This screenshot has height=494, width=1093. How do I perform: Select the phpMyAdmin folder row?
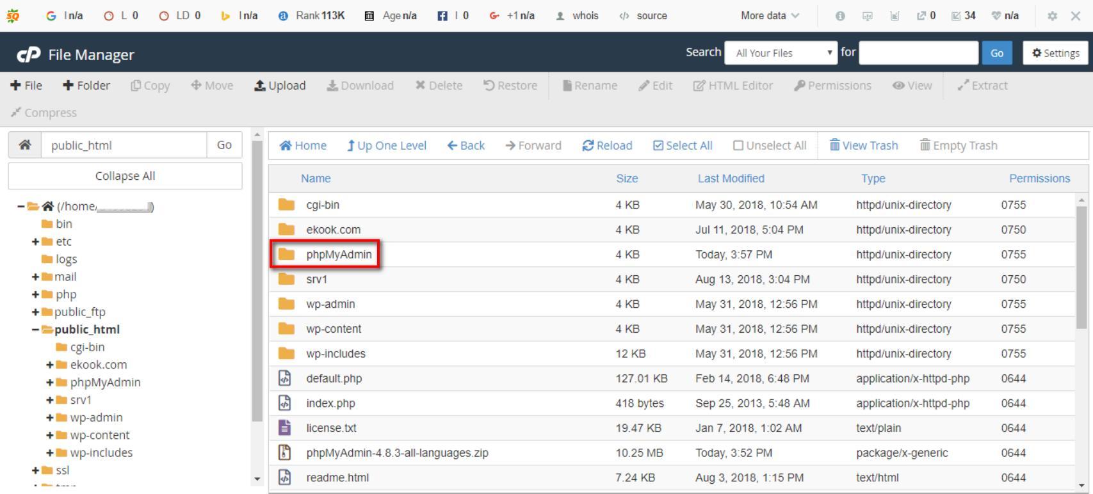tap(672, 255)
